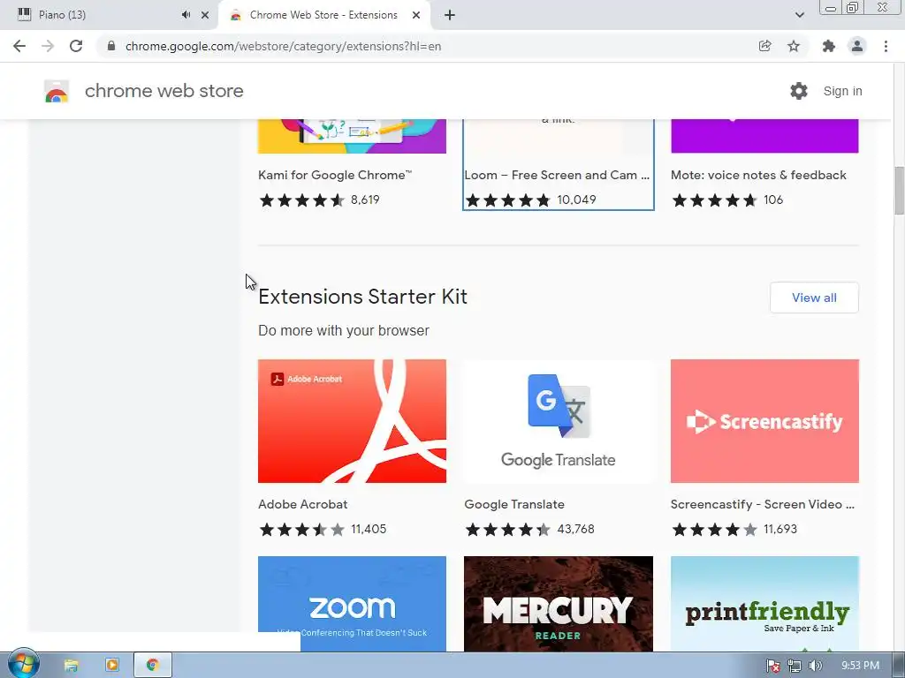
Task: Close the Chrome Web Store tab
Action: tap(416, 15)
